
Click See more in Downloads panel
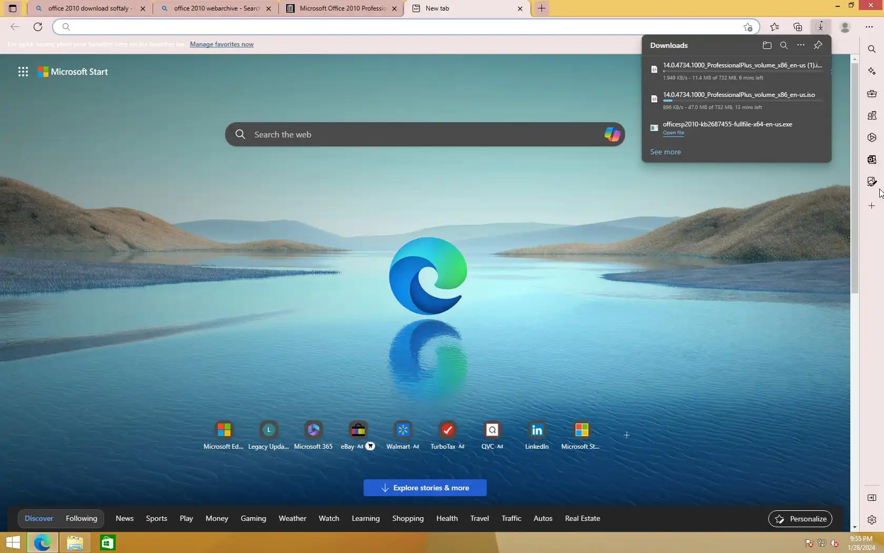point(666,152)
